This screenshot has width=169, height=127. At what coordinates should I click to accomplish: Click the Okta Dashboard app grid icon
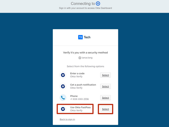(x=98, y=3)
